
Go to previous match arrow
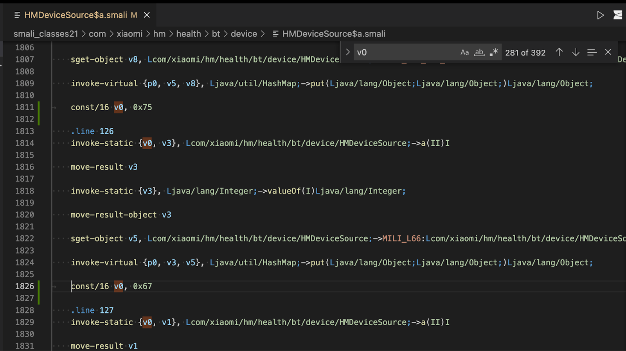559,52
